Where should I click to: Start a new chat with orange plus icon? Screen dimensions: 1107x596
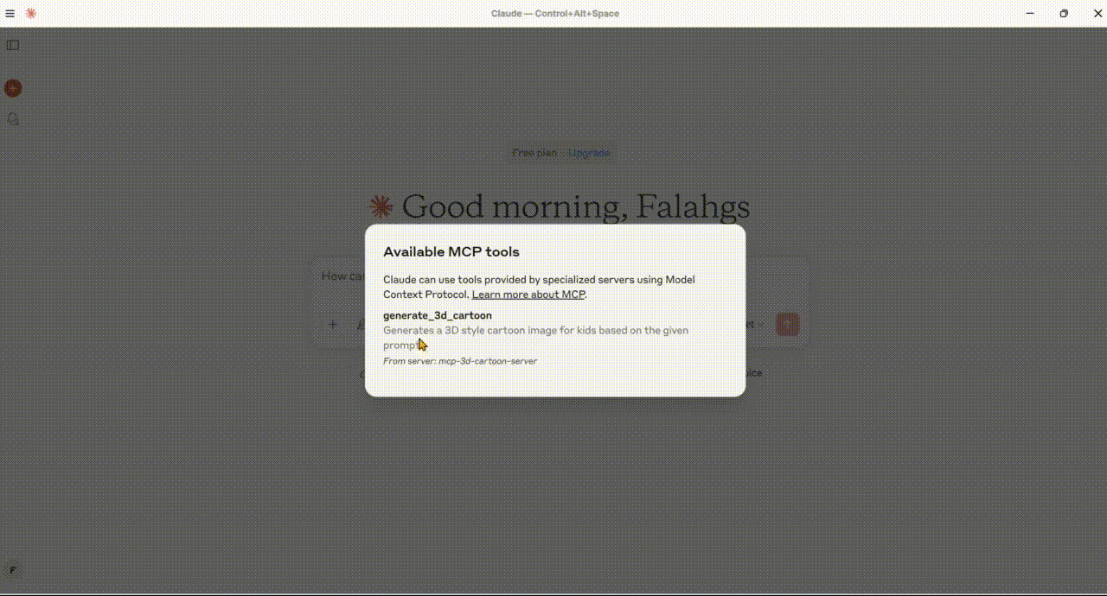pos(13,88)
